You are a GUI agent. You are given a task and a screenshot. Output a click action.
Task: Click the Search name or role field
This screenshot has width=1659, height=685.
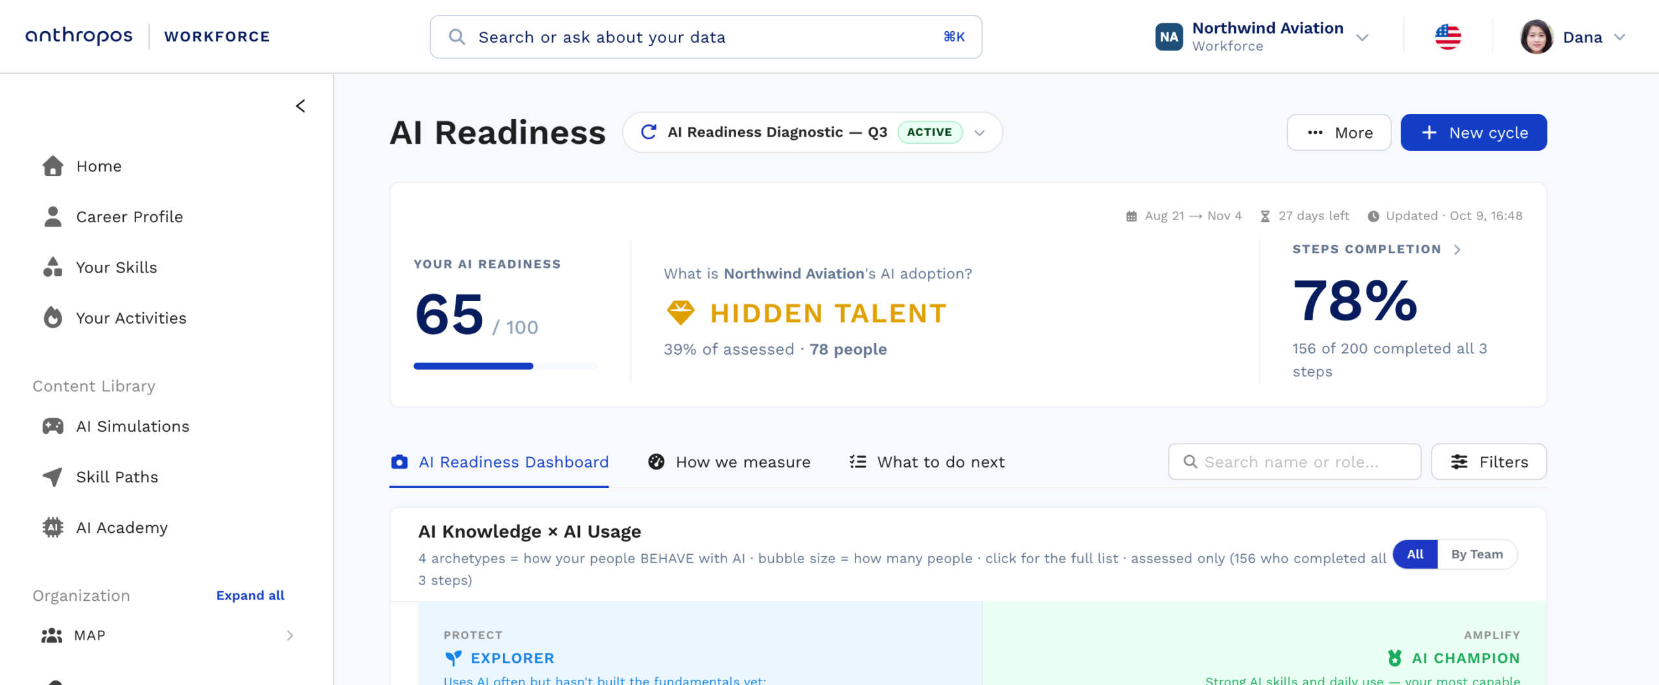point(1294,462)
